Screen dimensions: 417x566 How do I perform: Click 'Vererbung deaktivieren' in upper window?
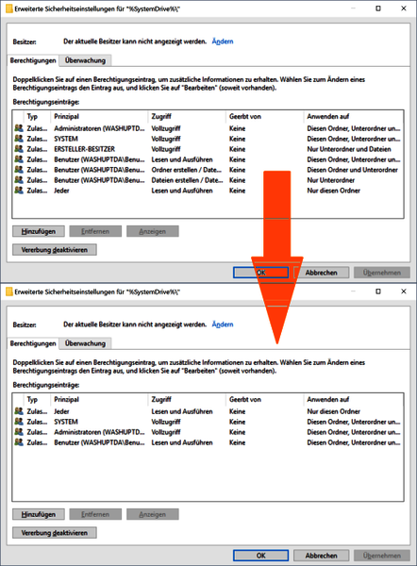coord(55,250)
